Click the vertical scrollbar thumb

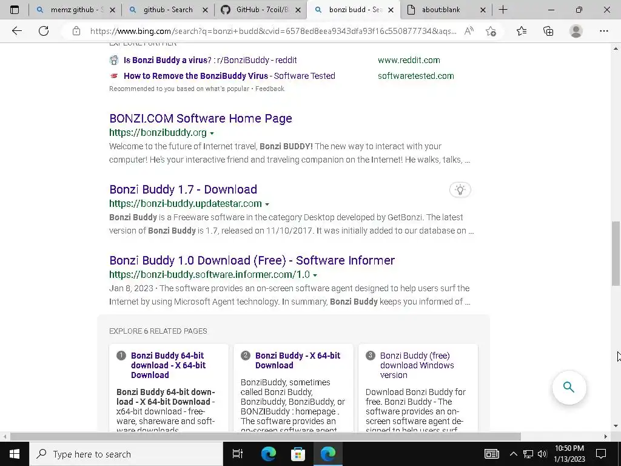[x=616, y=254]
